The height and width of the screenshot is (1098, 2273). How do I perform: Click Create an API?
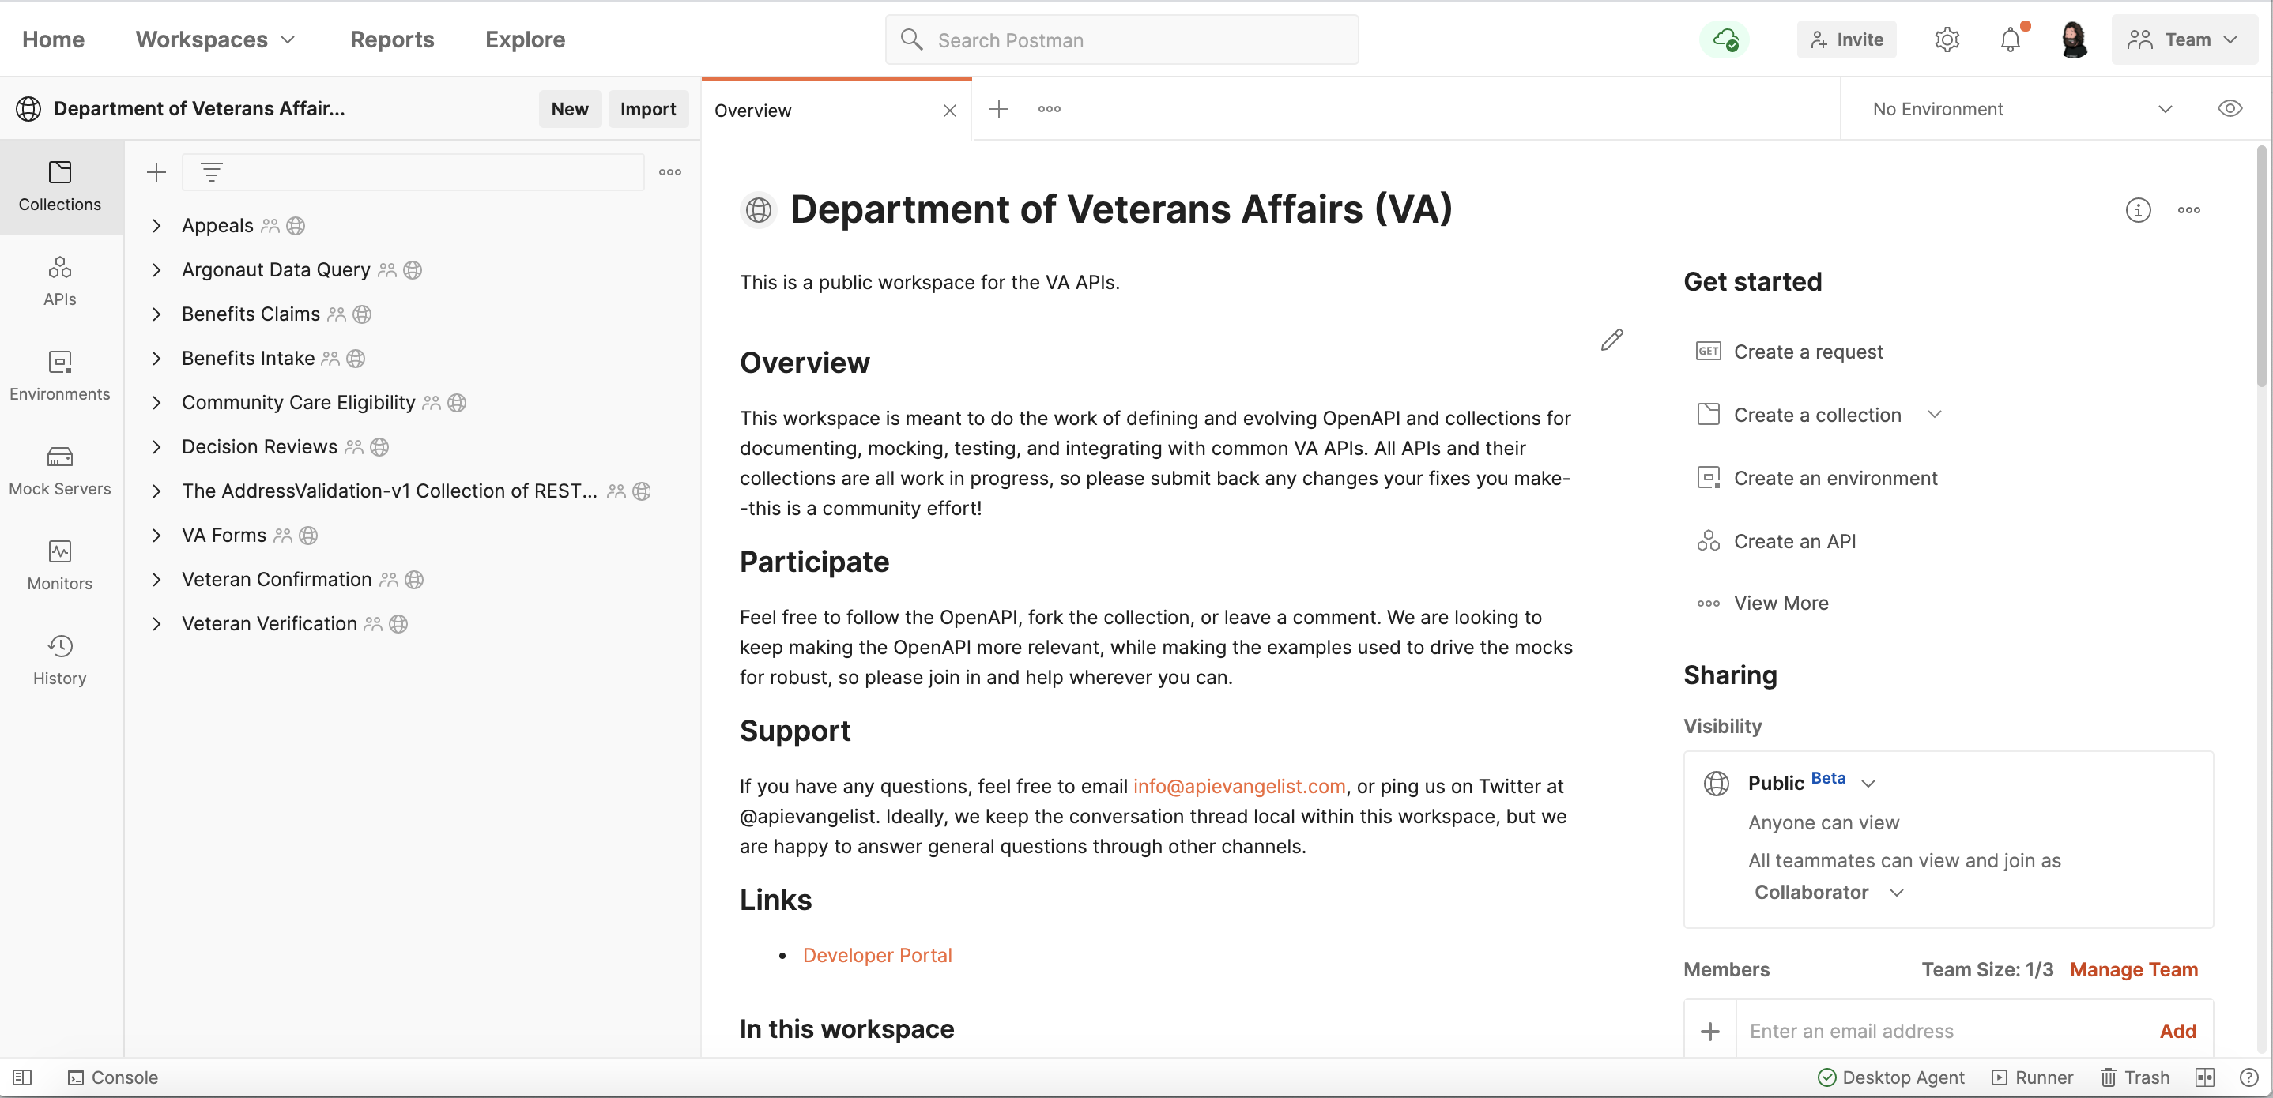coord(1776,542)
